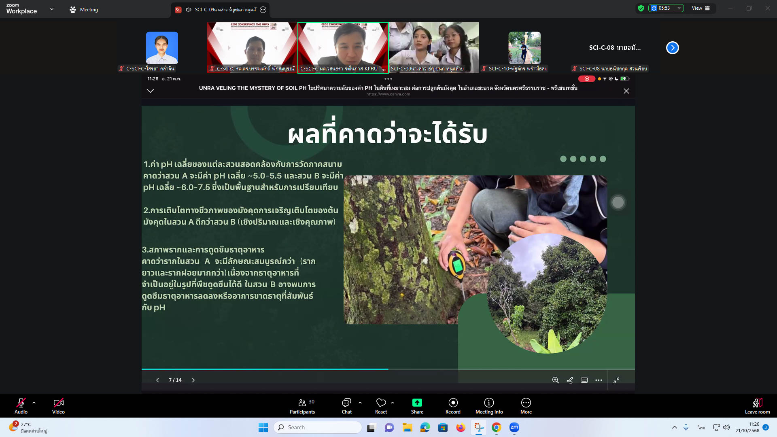This screenshot has height=437, width=777.
Task: Click the React heart icon
Action: (x=381, y=403)
